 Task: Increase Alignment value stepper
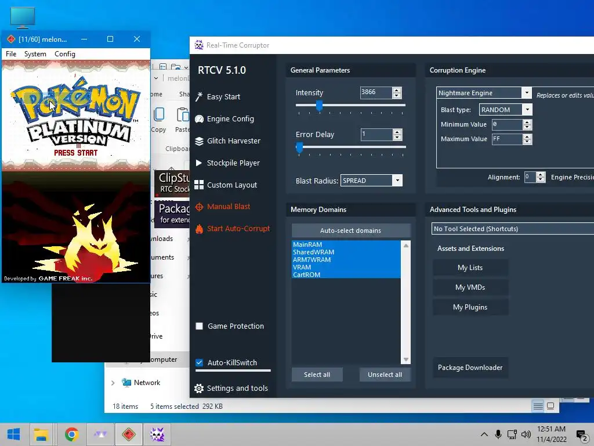click(x=541, y=175)
